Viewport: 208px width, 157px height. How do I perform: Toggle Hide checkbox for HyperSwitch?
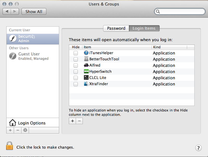pos(76,72)
